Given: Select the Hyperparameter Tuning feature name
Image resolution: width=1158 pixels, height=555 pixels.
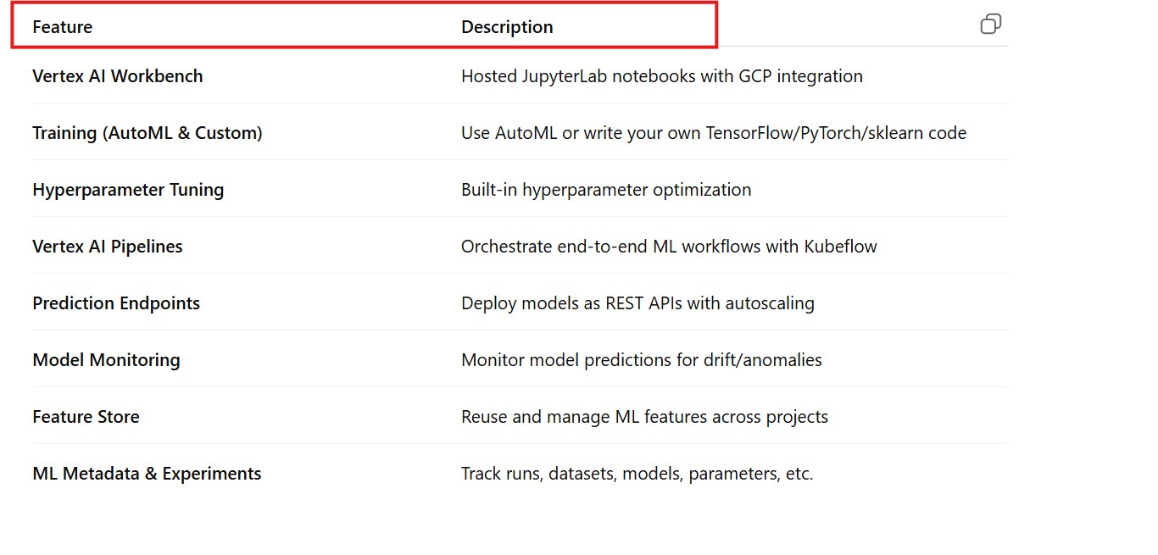Looking at the screenshot, I should click(128, 190).
